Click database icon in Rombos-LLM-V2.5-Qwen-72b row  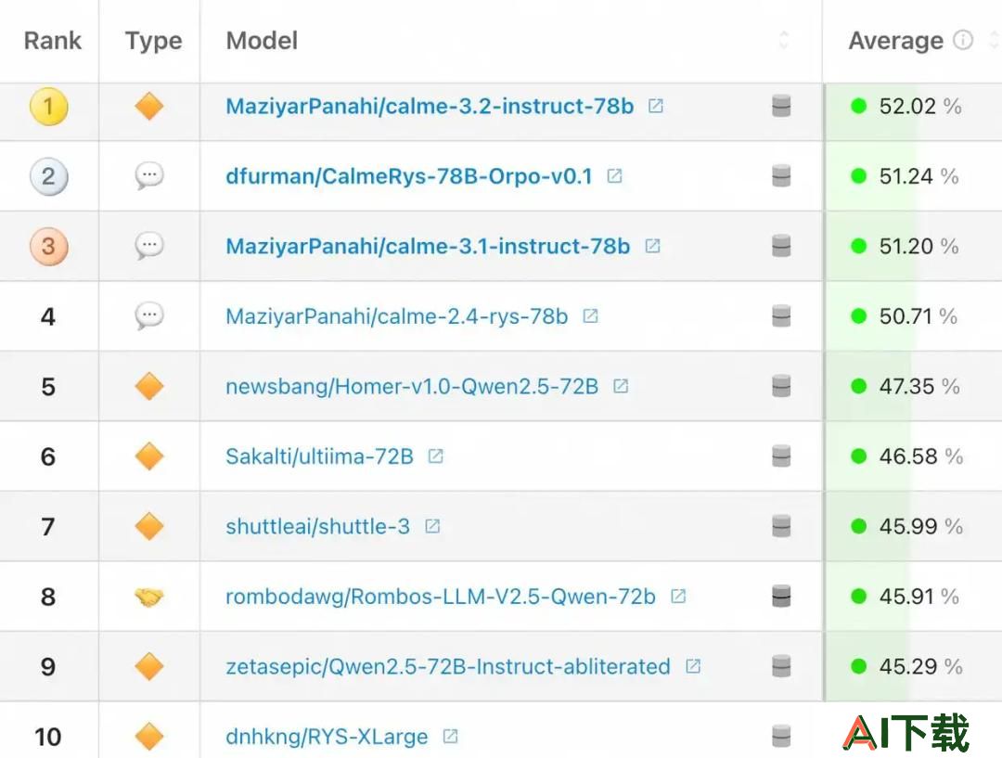coord(781,597)
